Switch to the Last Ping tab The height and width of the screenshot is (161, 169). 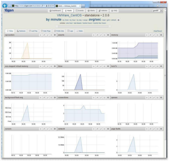(33, 31)
